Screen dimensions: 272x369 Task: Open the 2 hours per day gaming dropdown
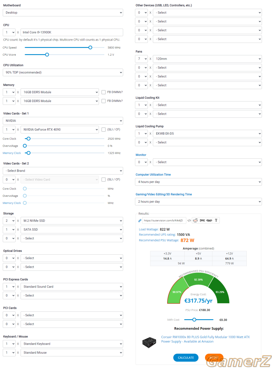pos(199,202)
